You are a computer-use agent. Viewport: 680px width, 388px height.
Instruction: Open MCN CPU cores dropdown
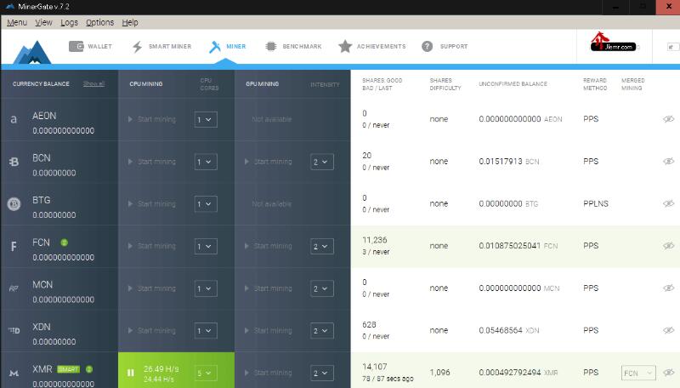(x=206, y=288)
